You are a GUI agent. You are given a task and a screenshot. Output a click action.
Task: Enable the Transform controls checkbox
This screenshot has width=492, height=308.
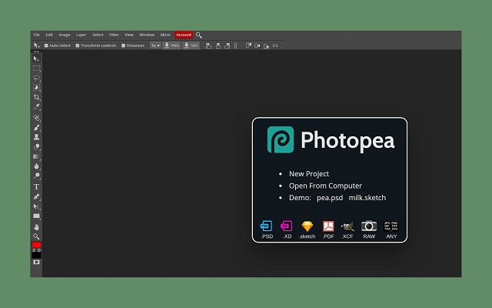[78, 45]
